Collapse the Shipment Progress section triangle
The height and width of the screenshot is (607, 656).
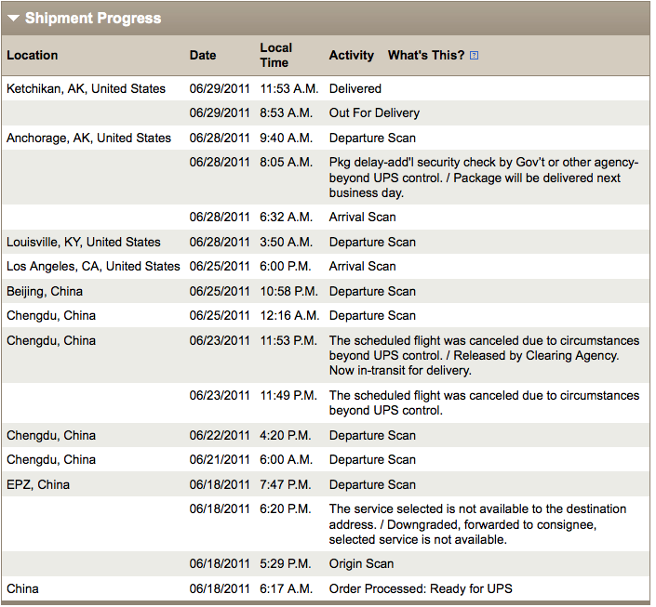[13, 19]
